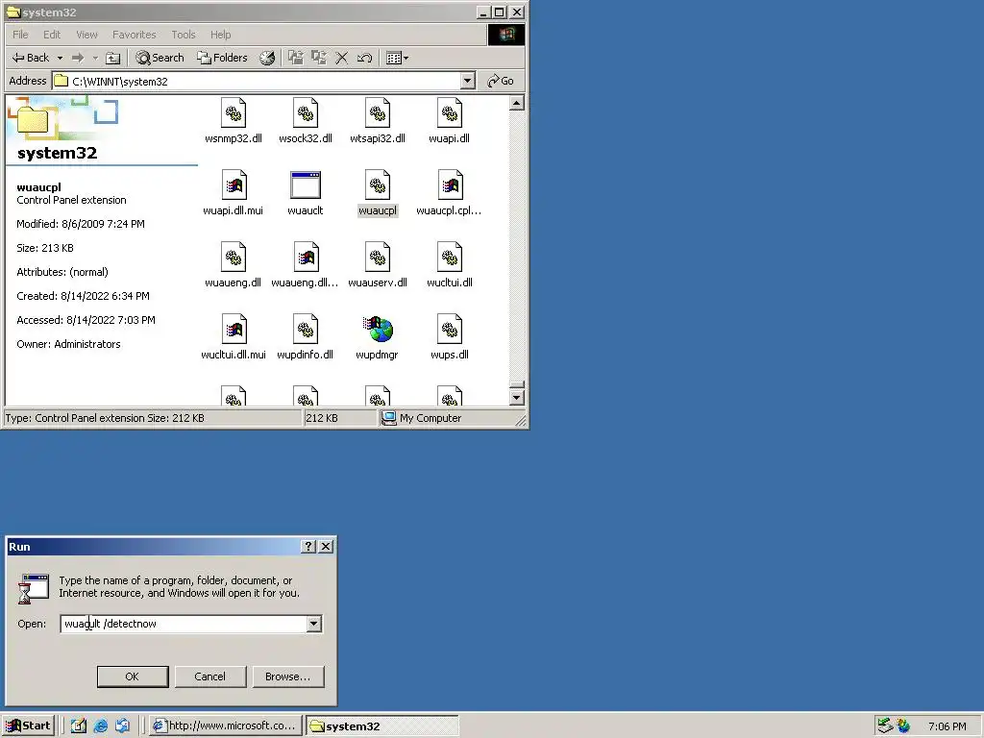
Task: Select the wuapi.dll file
Action: [x=450, y=121]
